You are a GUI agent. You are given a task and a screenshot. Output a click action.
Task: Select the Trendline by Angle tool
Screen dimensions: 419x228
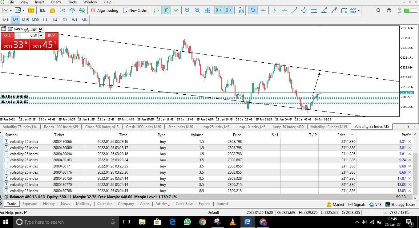tap(324, 10)
